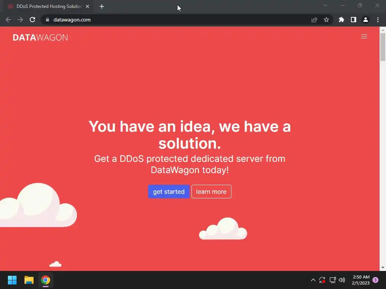This screenshot has width=386, height=289.
Task: Open the hamburger menu on DataWagon site
Action: 364,37
